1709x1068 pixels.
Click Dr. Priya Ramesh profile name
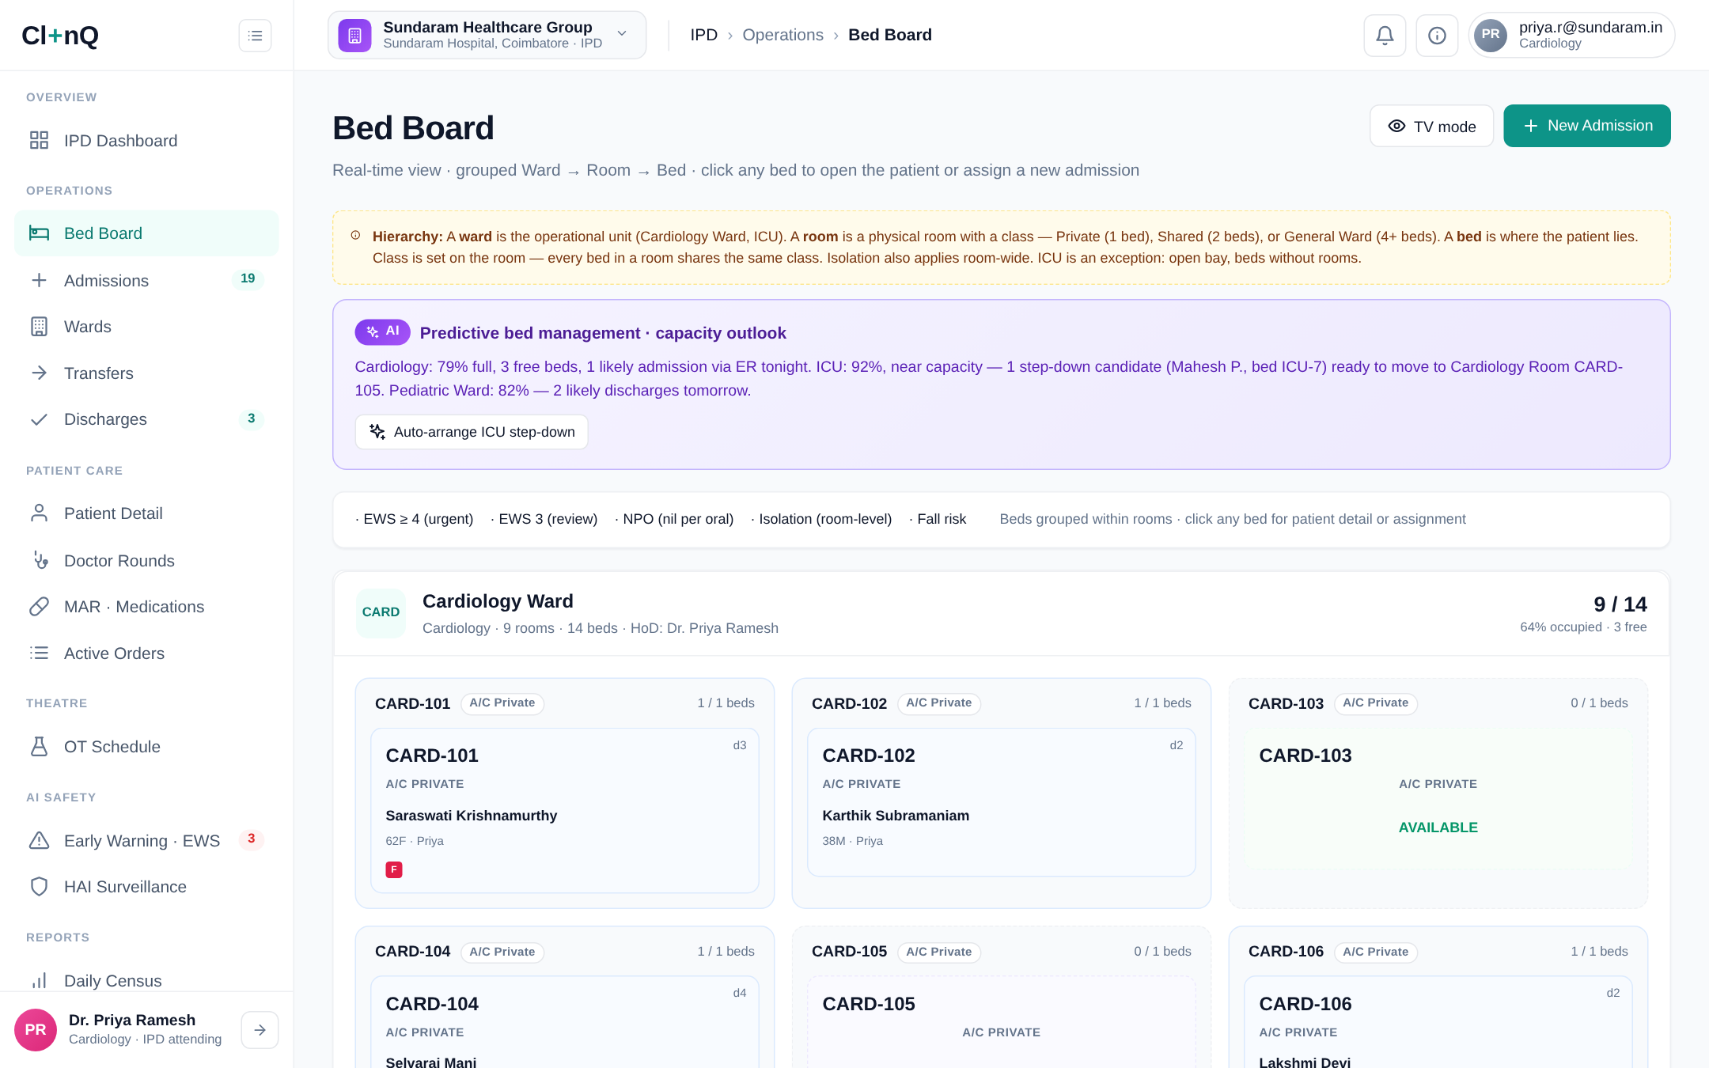click(132, 1020)
